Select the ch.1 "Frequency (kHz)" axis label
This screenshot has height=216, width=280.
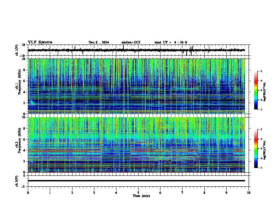19,82
